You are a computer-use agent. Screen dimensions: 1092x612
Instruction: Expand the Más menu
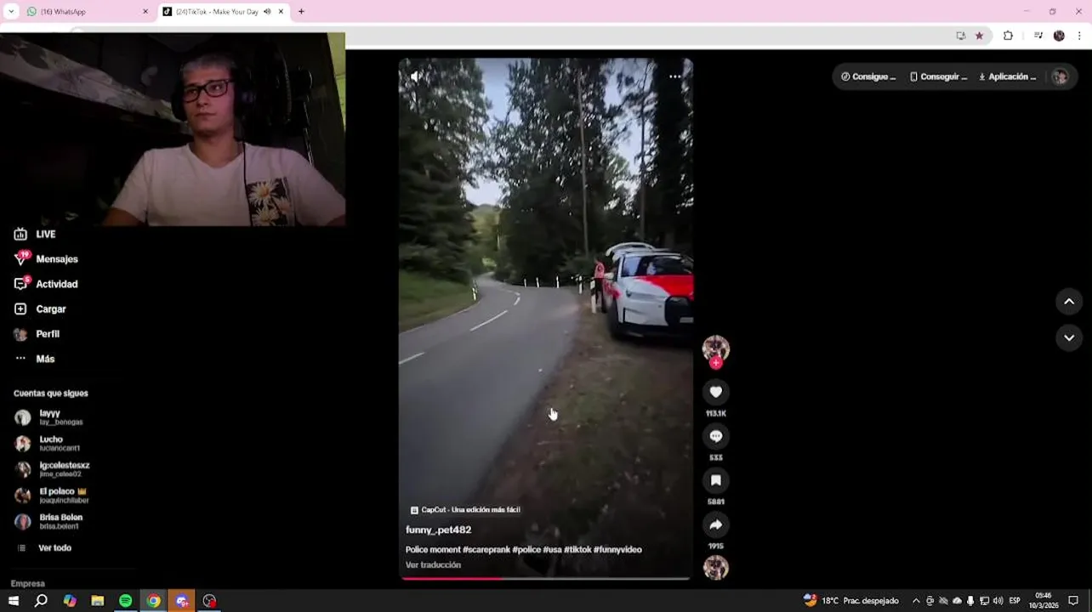tap(34, 359)
